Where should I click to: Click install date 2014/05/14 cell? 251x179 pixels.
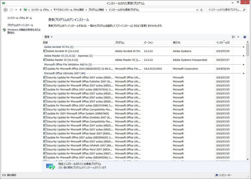click(223, 69)
